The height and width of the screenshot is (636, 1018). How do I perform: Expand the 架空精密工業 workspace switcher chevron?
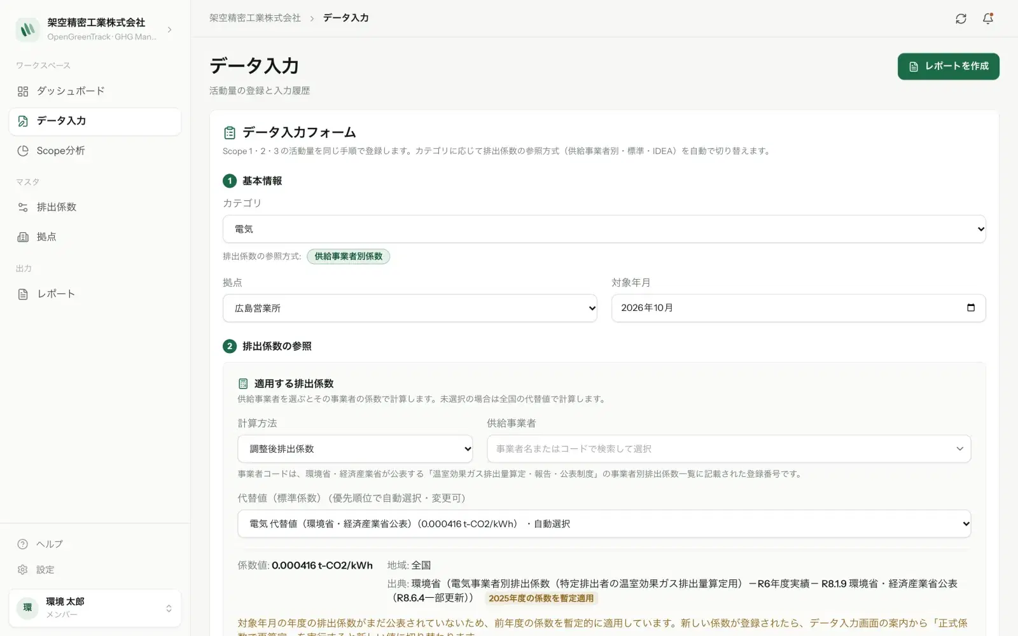pos(169,29)
